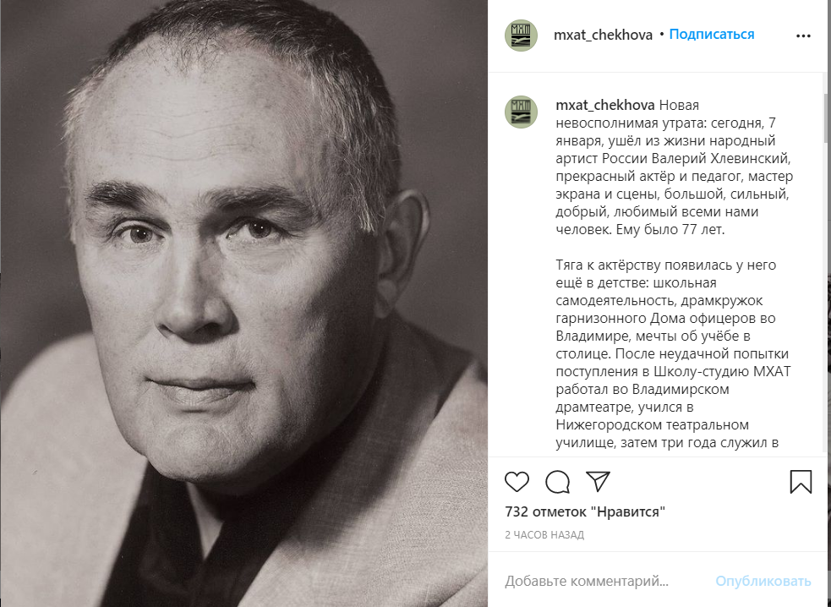The image size is (831, 607).
Task: Follow the account via "Подписаться"
Action: 712,35
